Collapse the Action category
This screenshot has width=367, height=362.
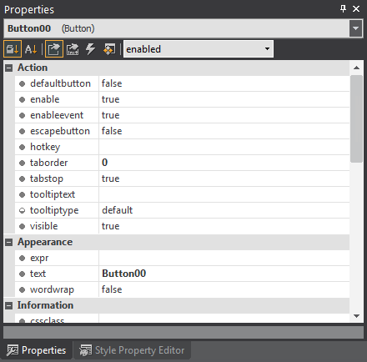point(9,68)
